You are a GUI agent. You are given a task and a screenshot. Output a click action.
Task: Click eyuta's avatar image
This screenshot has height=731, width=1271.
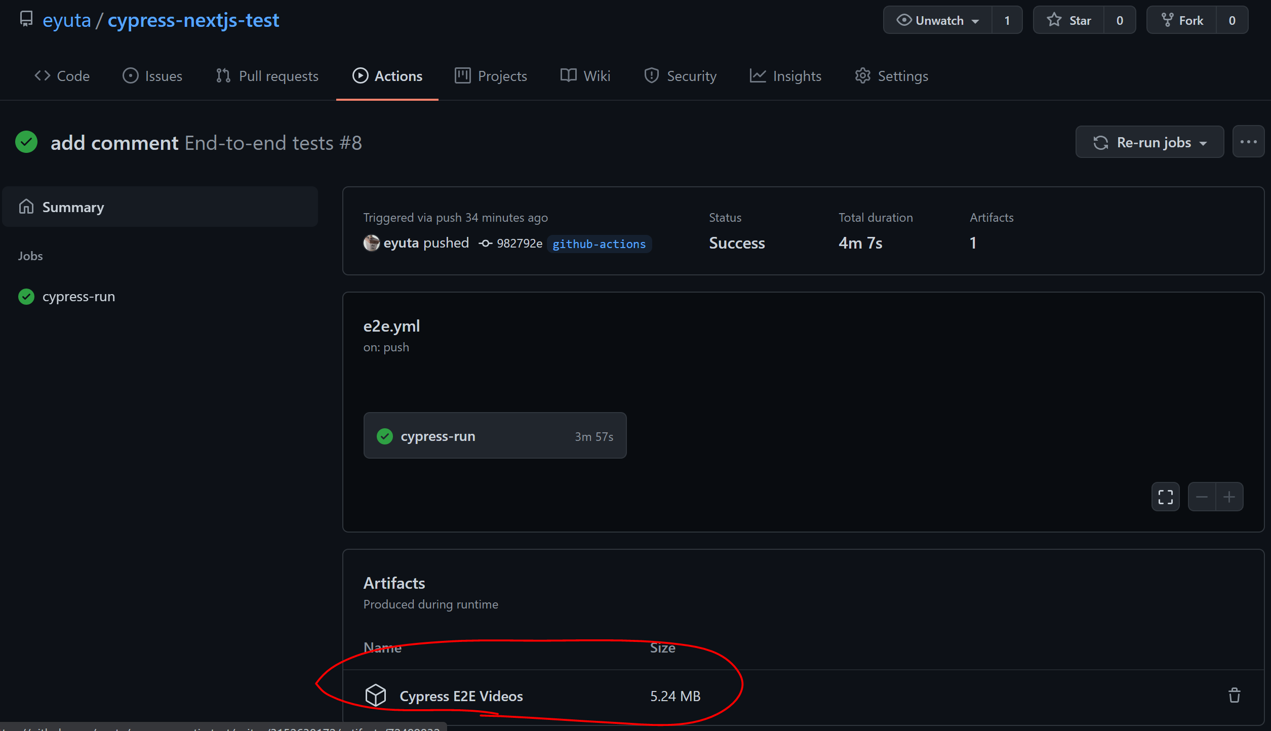coord(371,243)
